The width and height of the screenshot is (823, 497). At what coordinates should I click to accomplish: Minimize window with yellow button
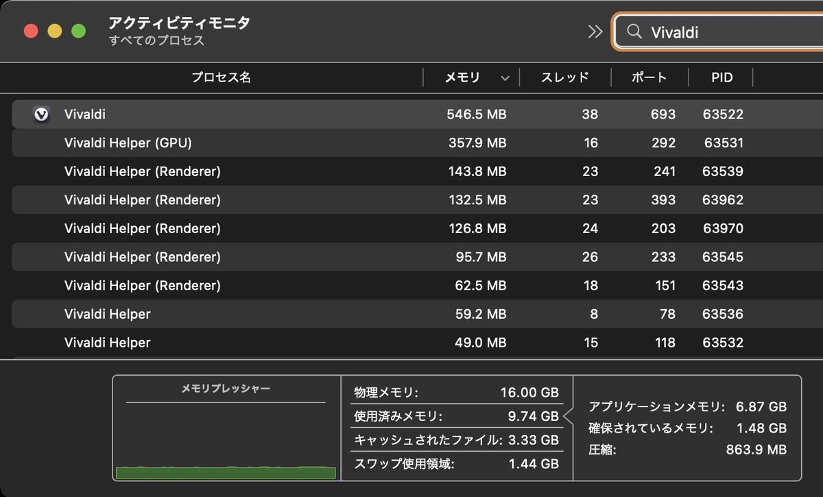[x=55, y=31]
